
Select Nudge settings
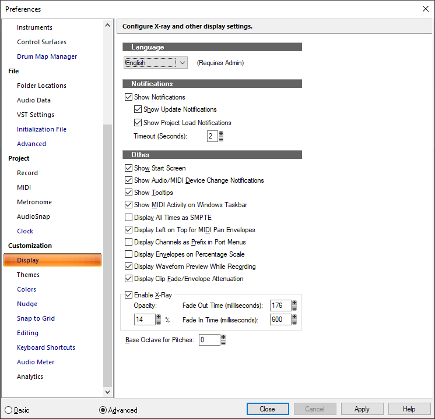pyautogui.click(x=27, y=304)
